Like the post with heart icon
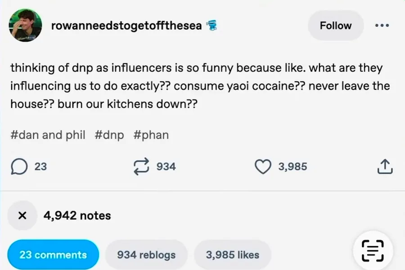 [263, 167]
